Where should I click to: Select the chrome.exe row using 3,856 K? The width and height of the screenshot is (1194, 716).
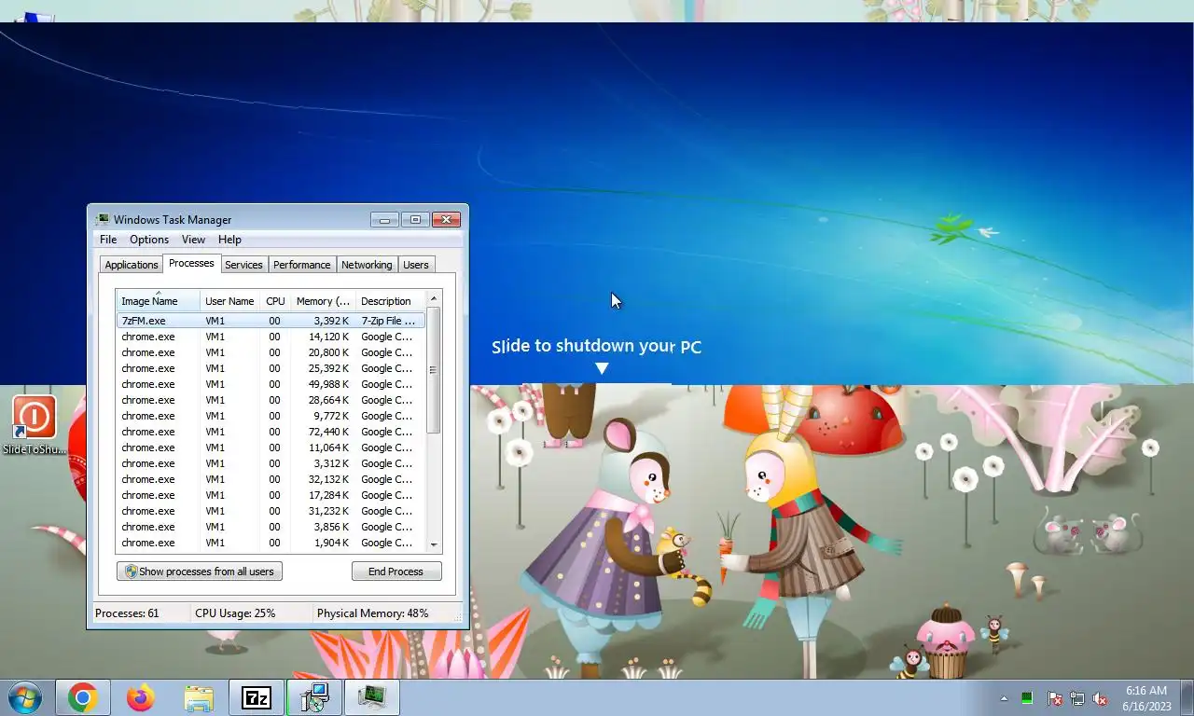click(271, 527)
